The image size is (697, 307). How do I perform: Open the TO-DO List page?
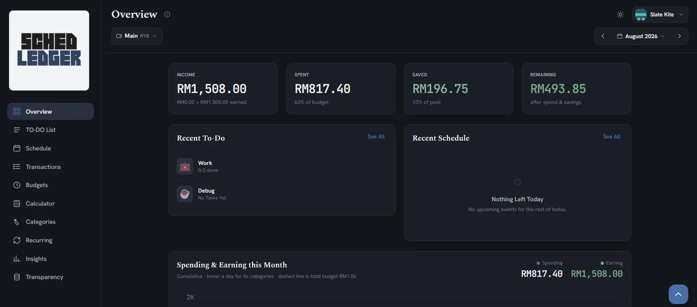point(51,130)
